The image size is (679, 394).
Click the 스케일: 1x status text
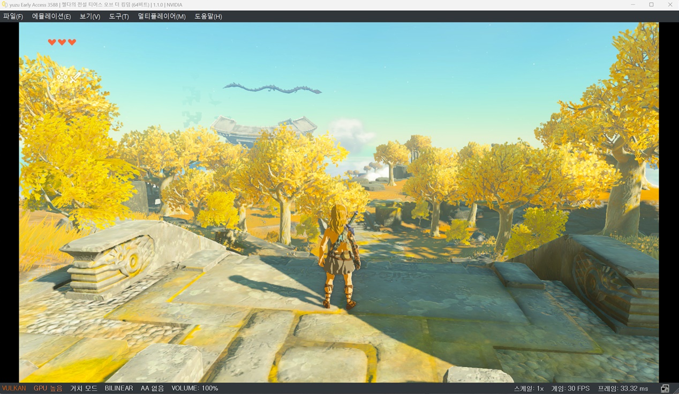[529, 388]
